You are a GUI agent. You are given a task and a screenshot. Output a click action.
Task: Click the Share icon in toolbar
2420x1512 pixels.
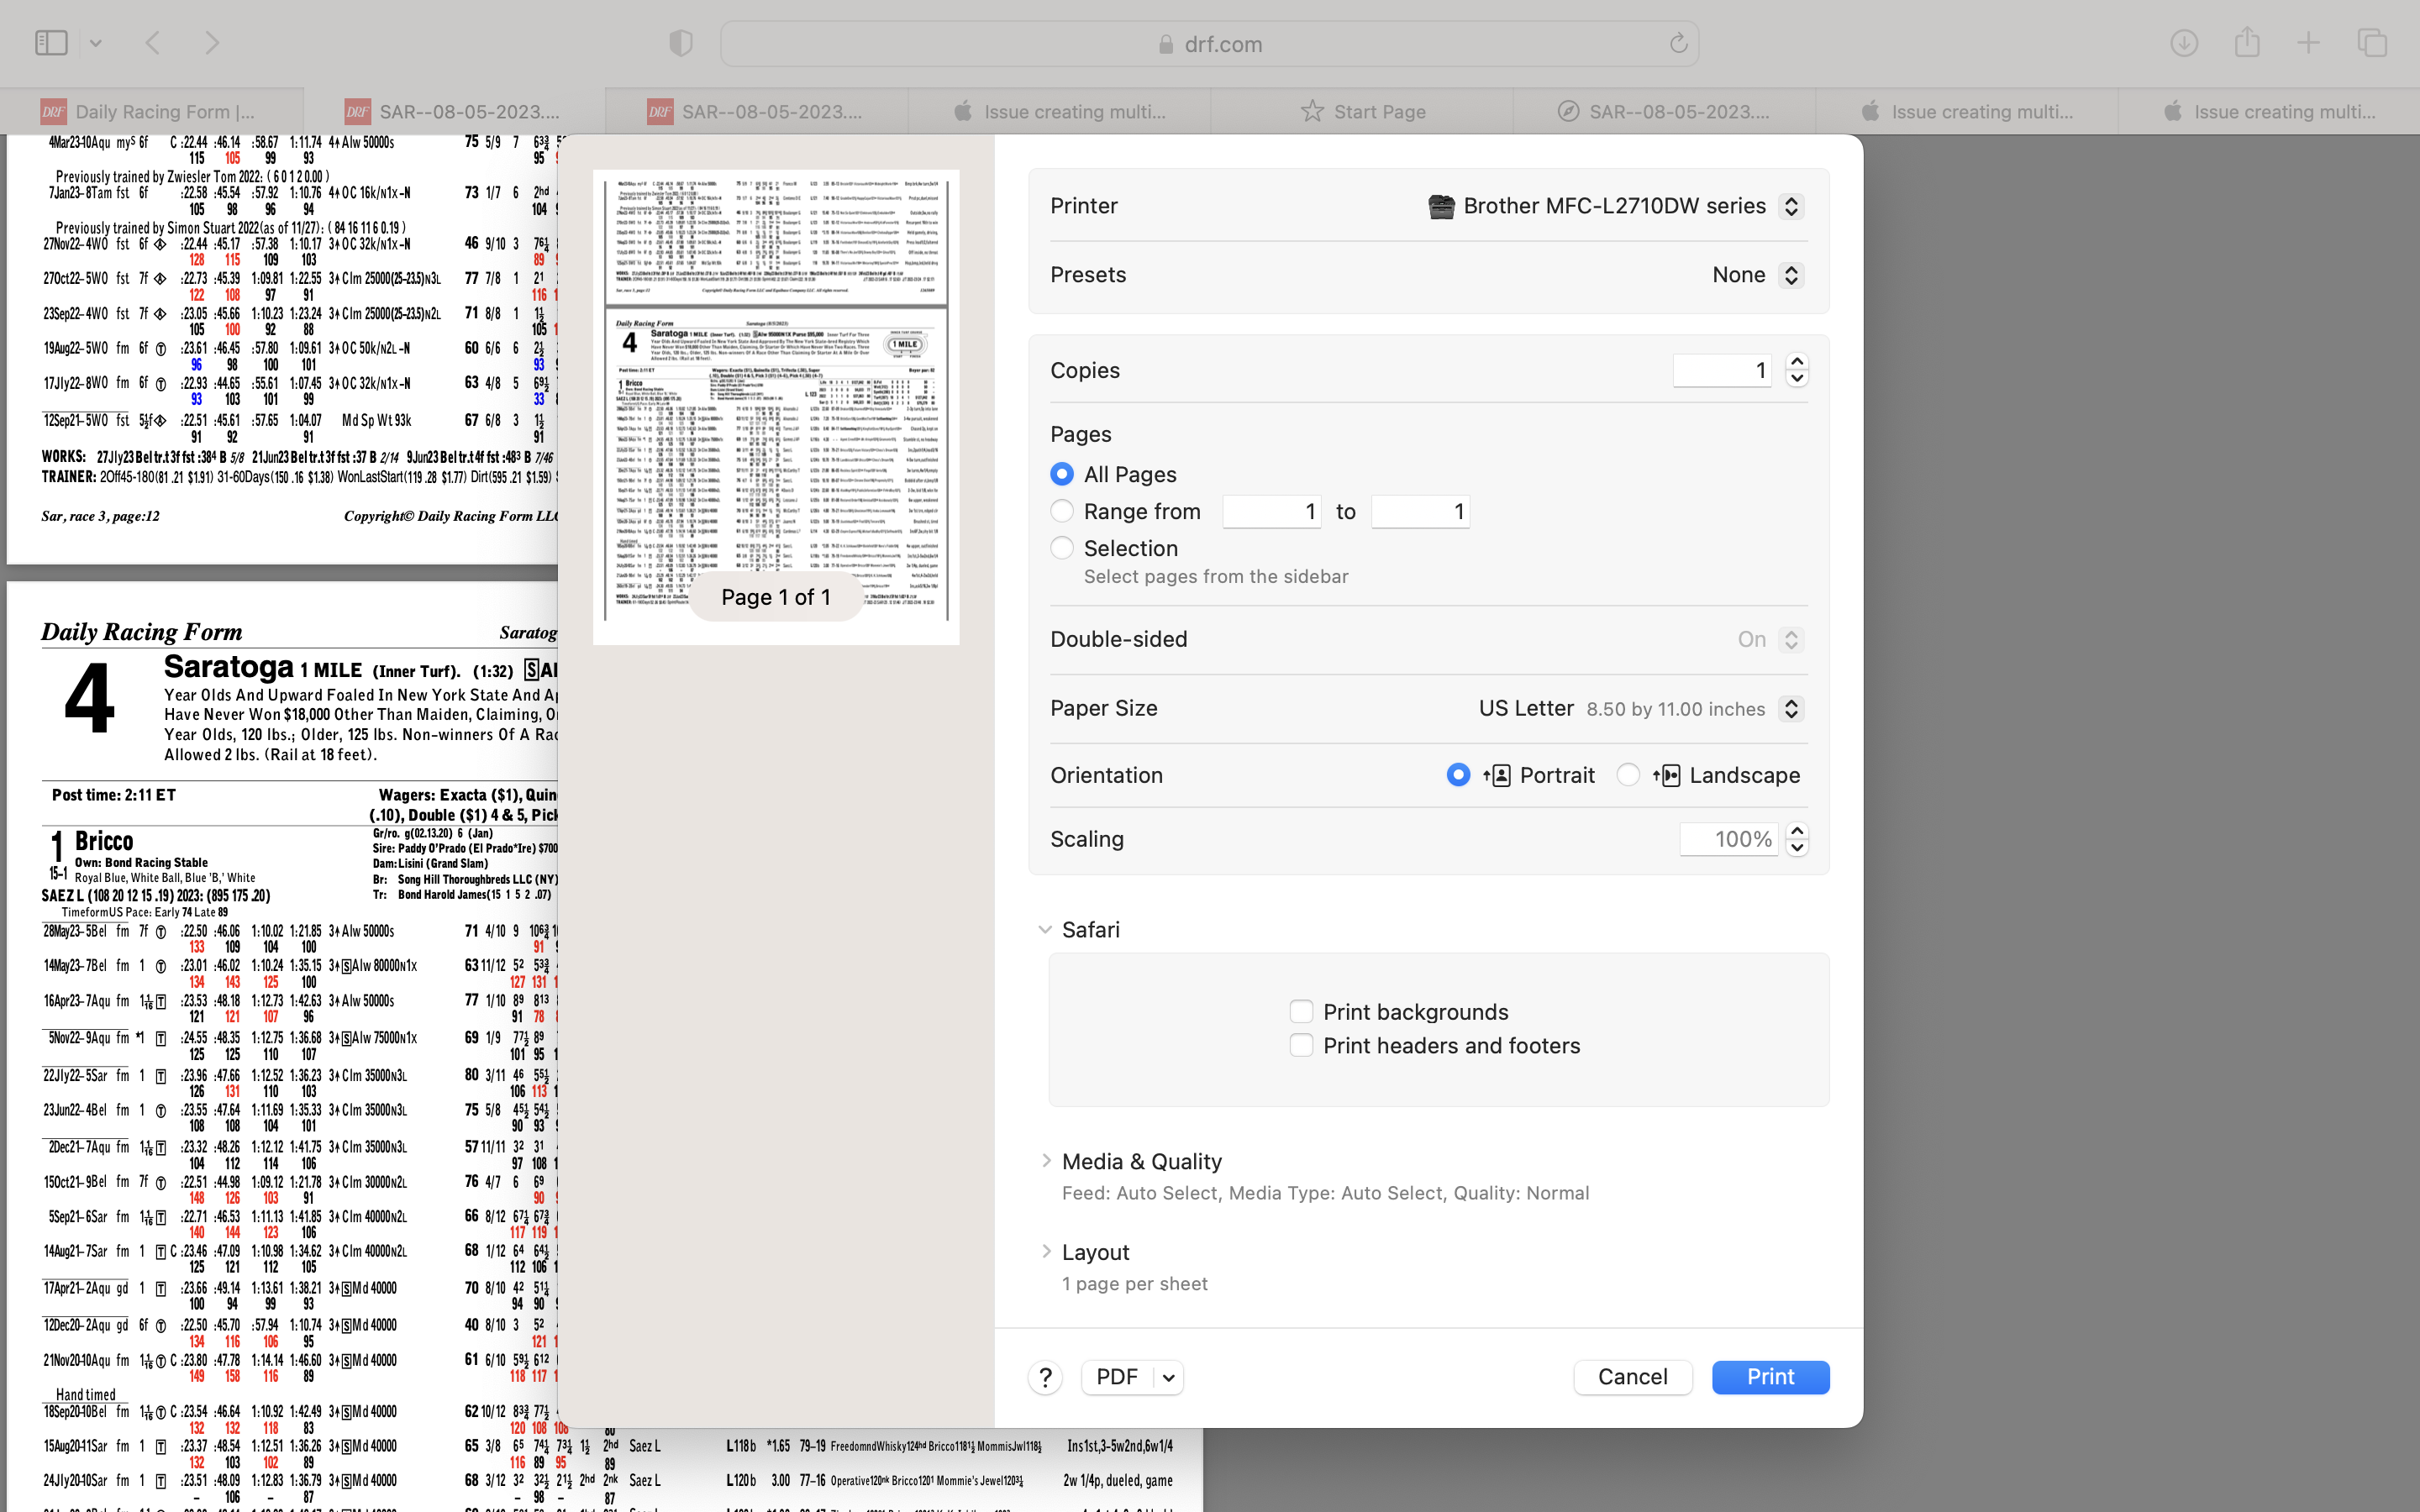(2247, 43)
